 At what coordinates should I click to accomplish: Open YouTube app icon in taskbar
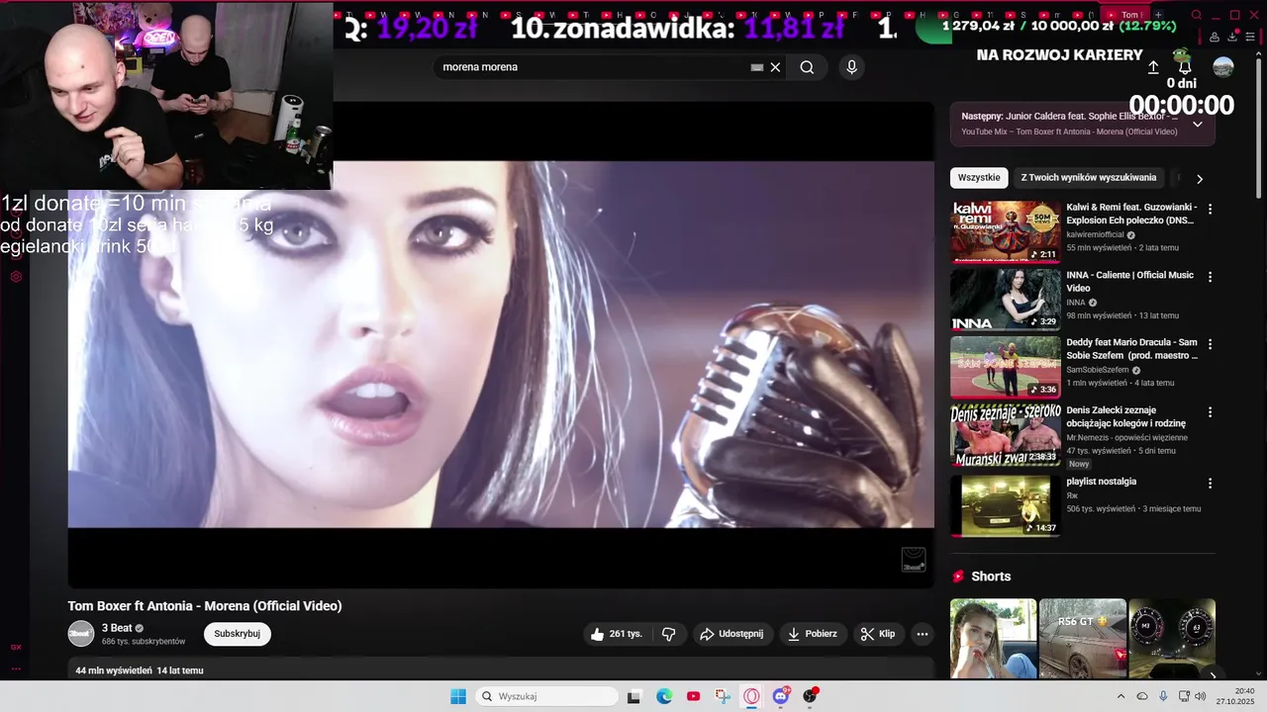pyautogui.click(x=693, y=696)
